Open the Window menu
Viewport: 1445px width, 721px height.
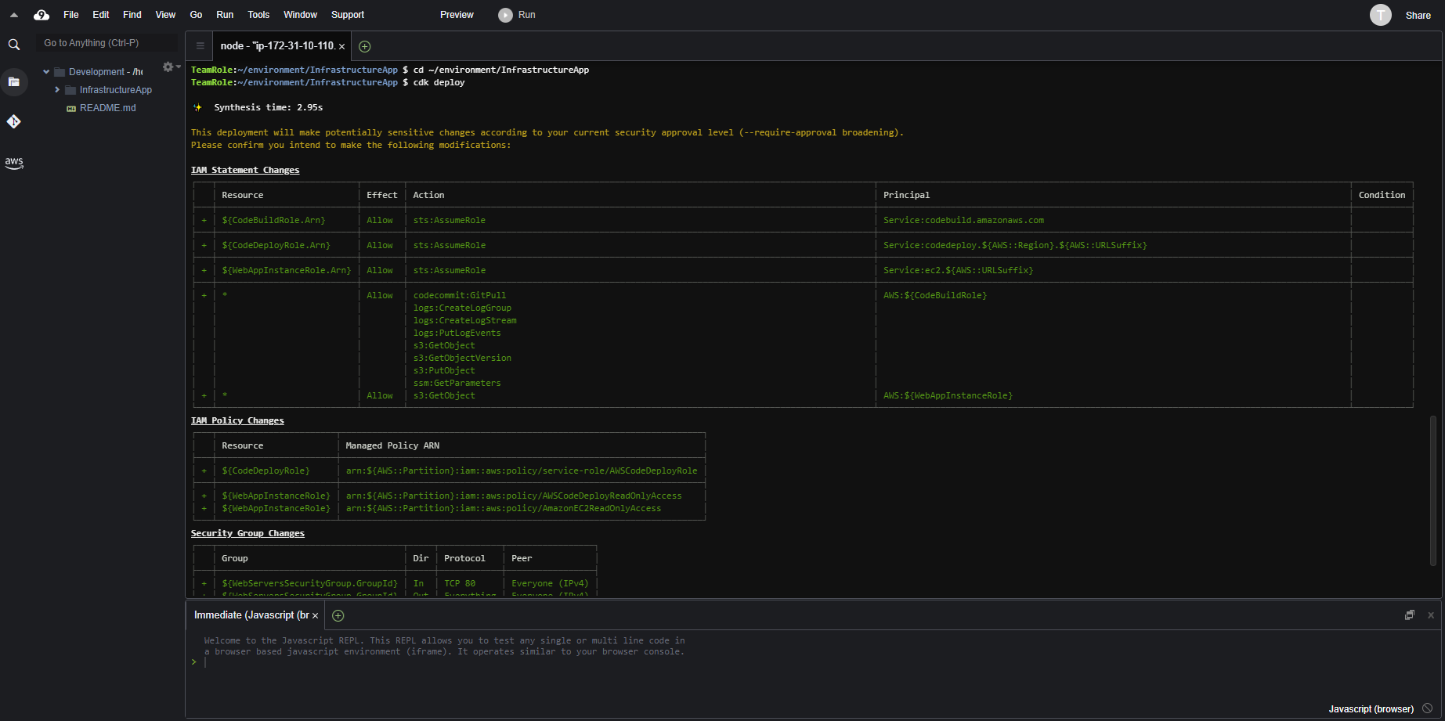point(301,15)
